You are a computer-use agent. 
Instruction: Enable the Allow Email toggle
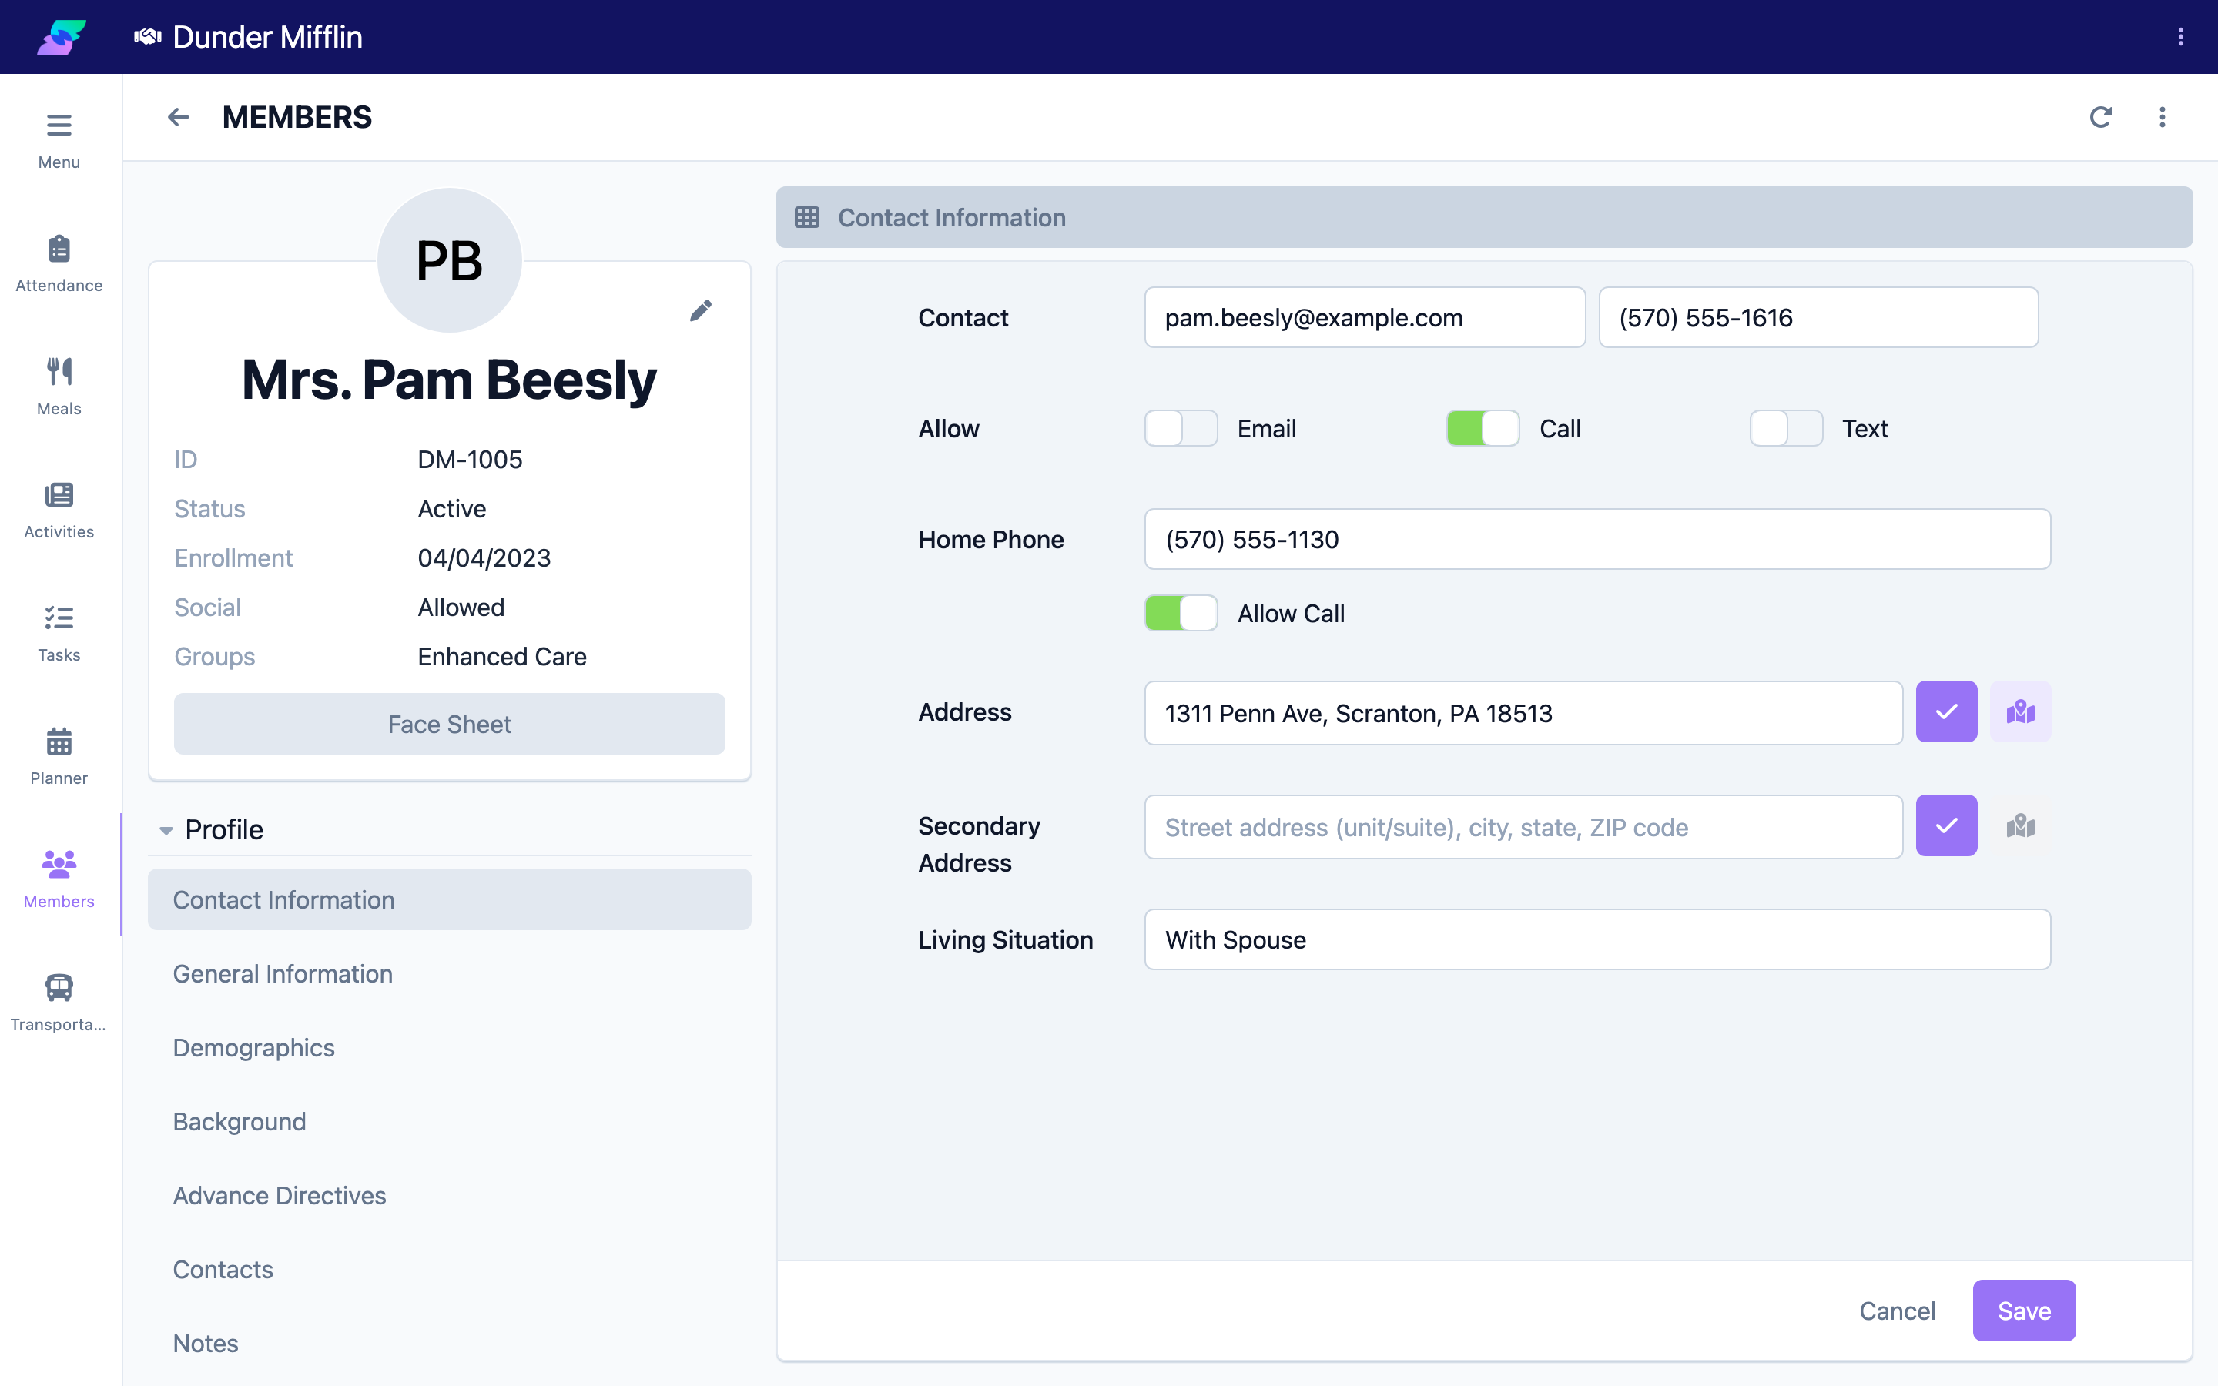tap(1181, 428)
